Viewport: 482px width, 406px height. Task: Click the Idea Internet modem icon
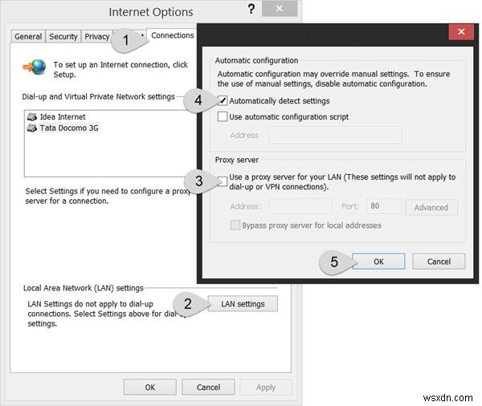(31, 116)
